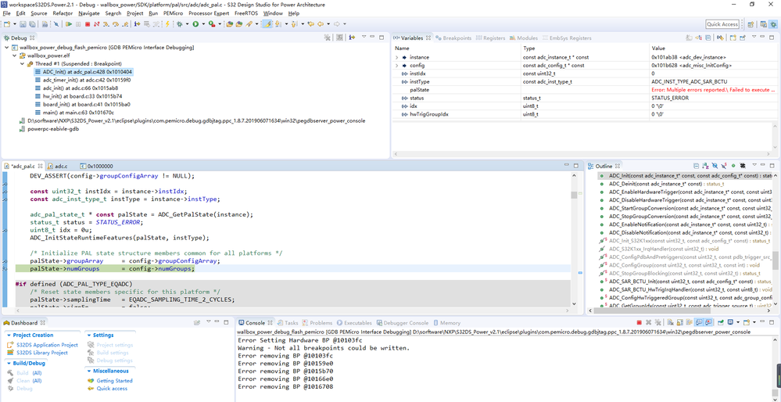Click the green Run launch icon
Image resolution: width=781 pixels, height=402 pixels.
coord(195,24)
